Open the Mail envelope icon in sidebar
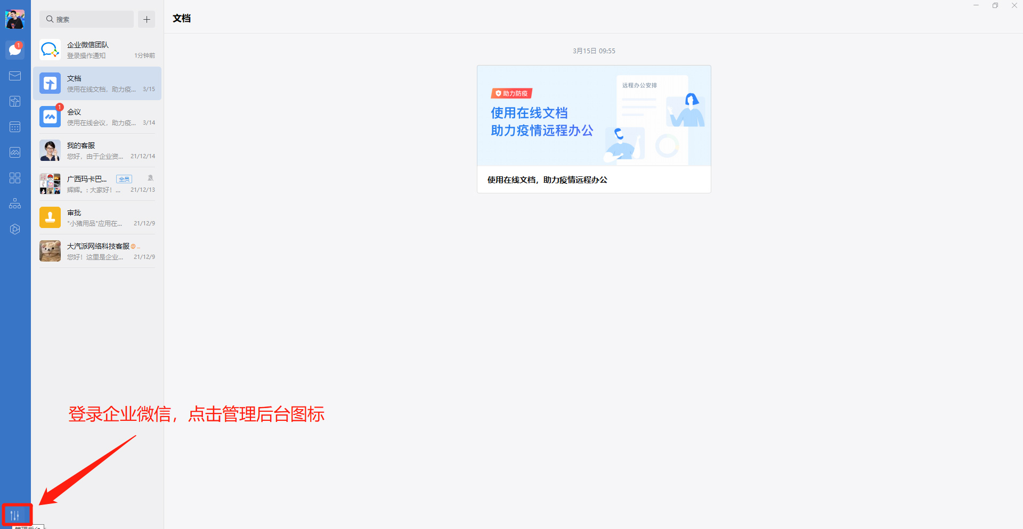Viewport: 1023px width, 529px height. click(x=15, y=76)
